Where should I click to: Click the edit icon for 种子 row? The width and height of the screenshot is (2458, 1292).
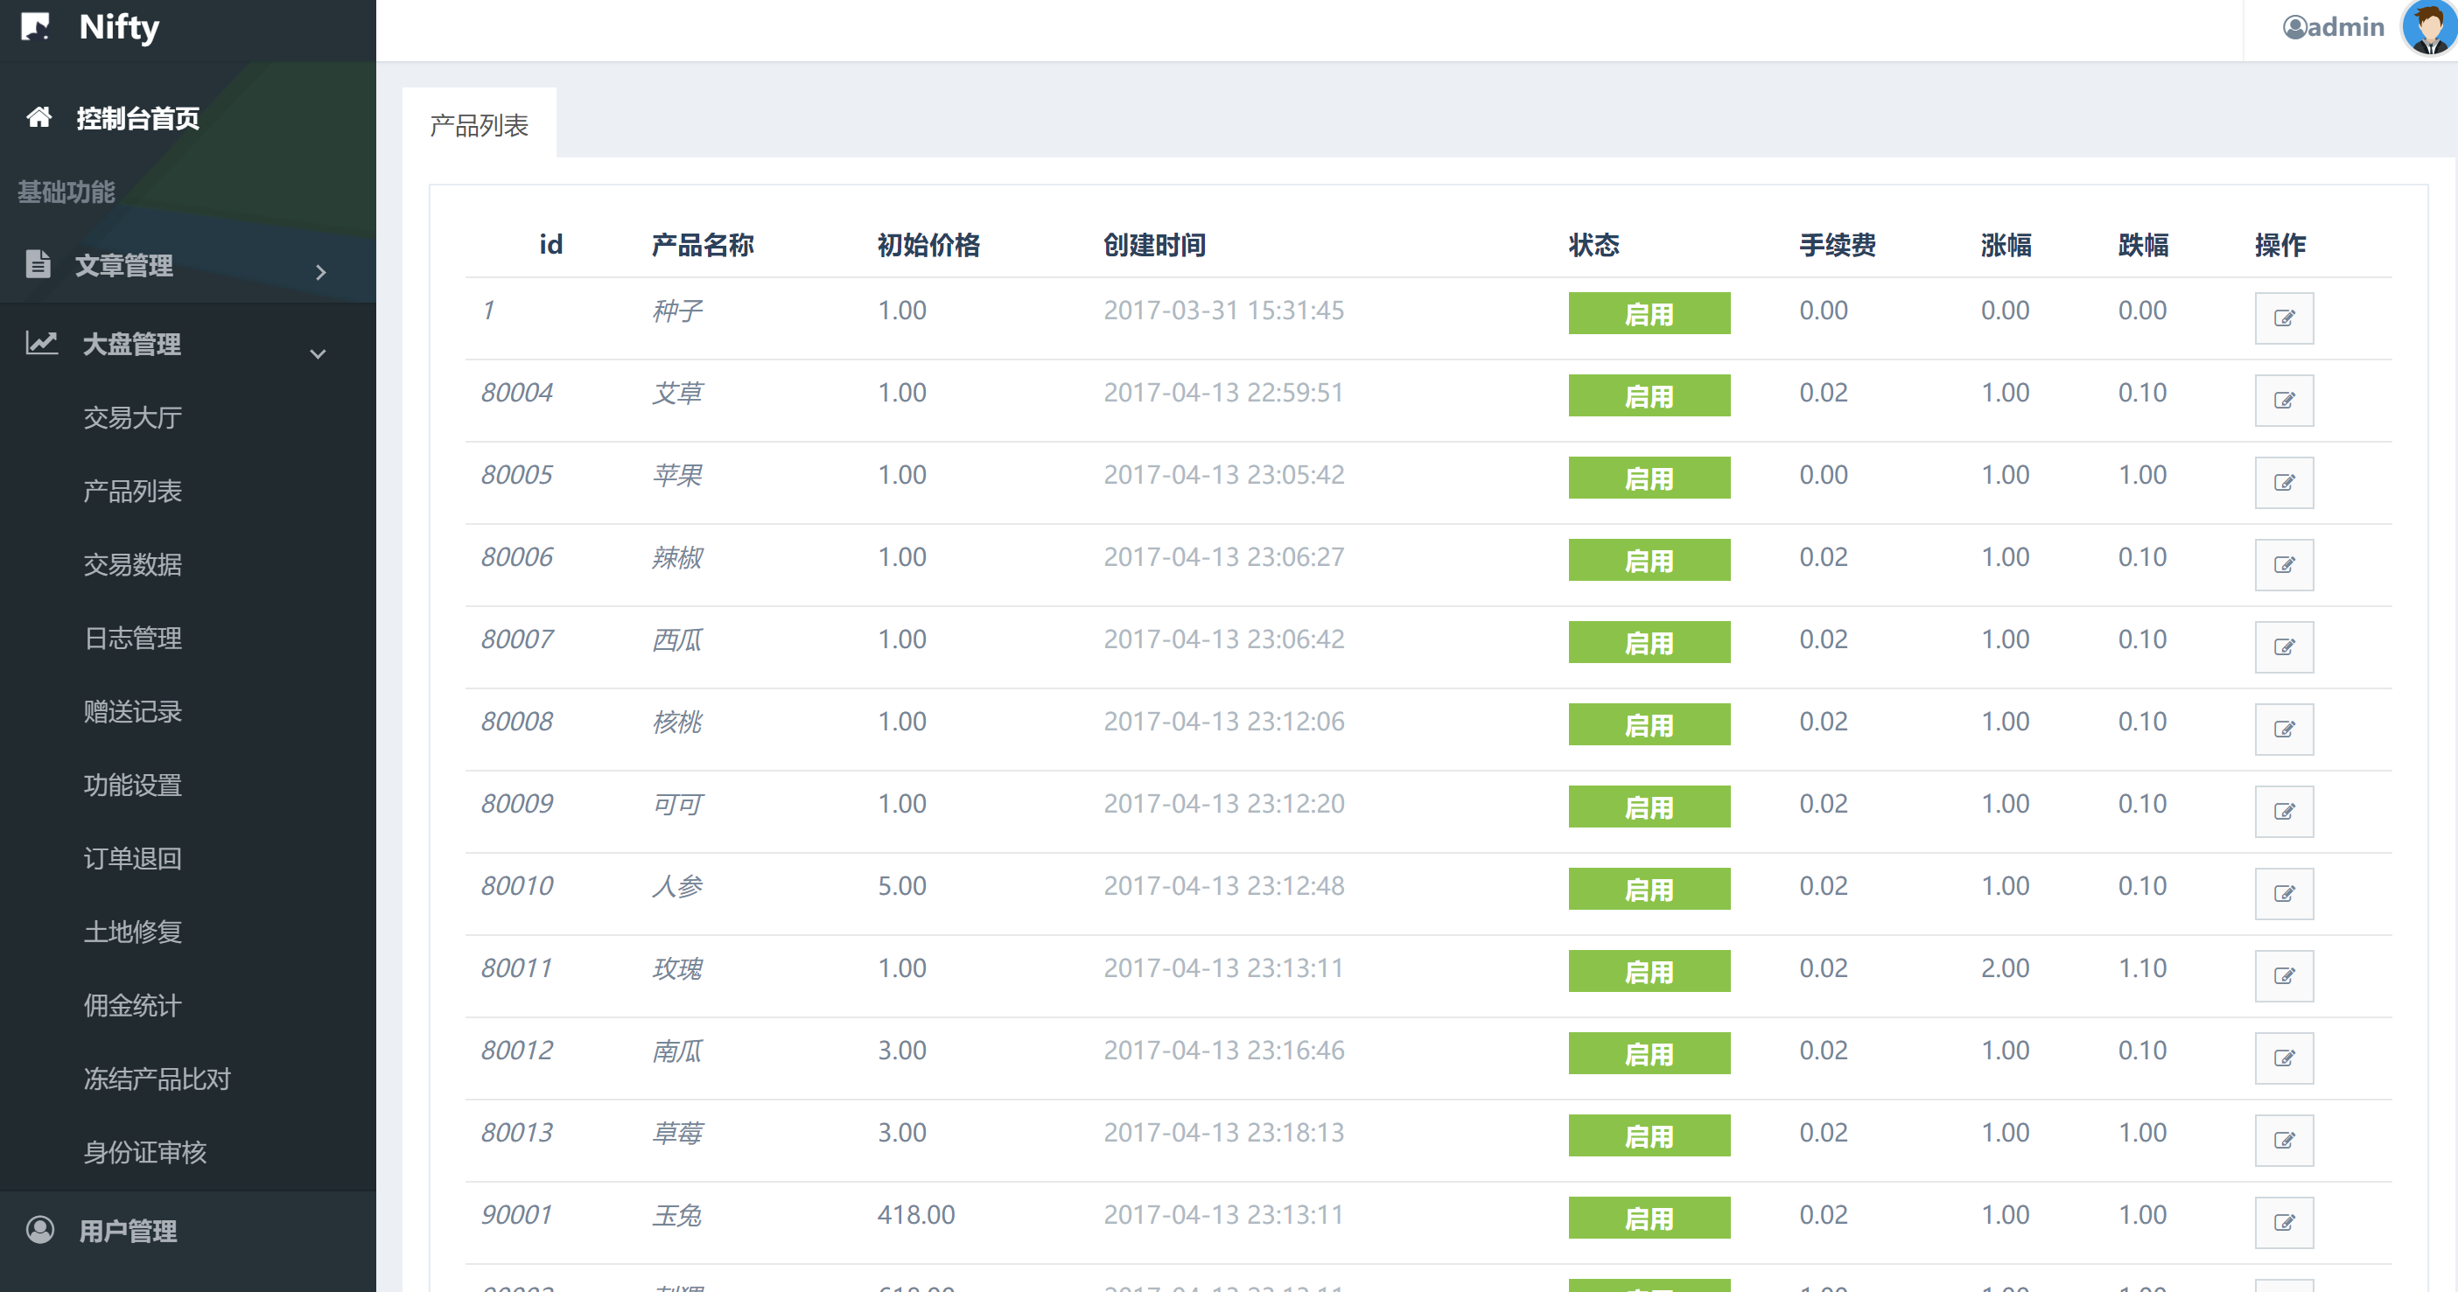tap(2283, 318)
